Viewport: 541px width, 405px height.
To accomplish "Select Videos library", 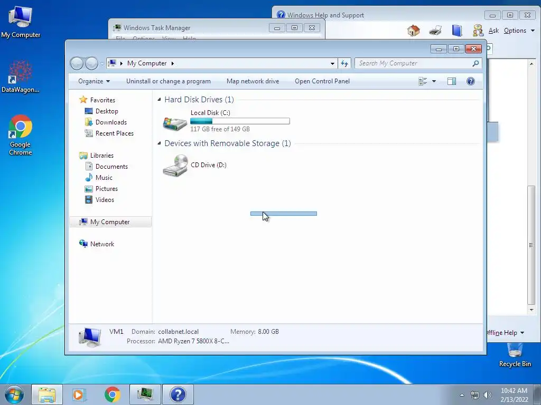I will point(105,200).
